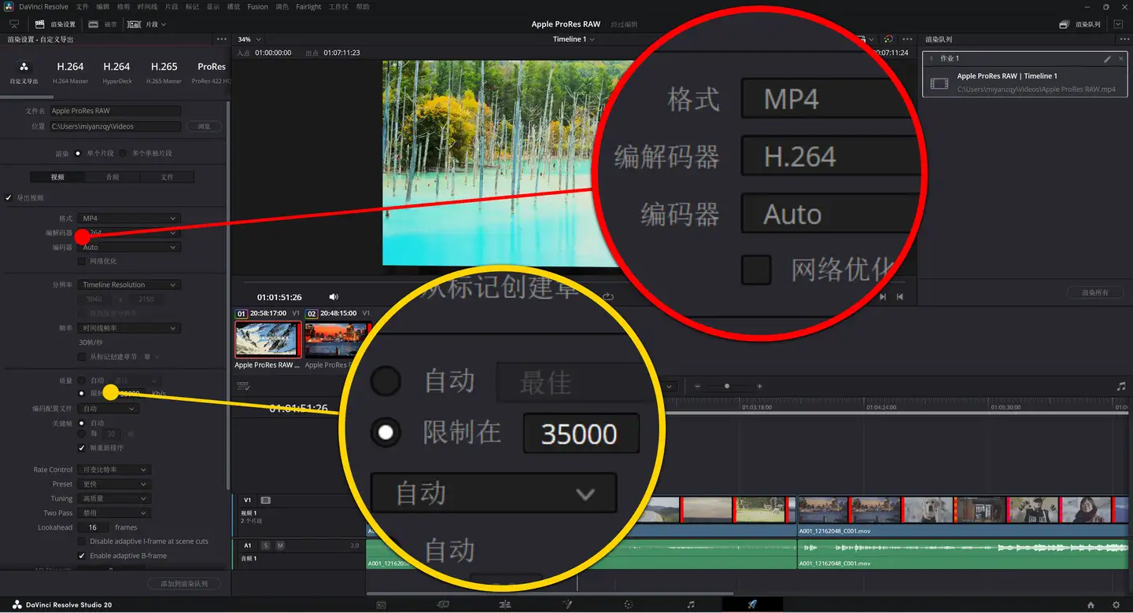This screenshot has height=613, width=1133.
Task: Open the Timeline Resolution dropdown
Action: (129, 284)
